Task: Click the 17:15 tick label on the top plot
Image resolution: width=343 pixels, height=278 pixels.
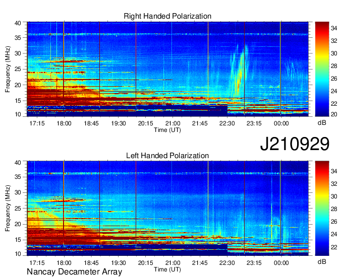Action: click(37, 123)
